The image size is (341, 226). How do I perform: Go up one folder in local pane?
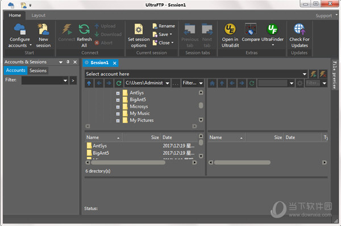coord(89,83)
